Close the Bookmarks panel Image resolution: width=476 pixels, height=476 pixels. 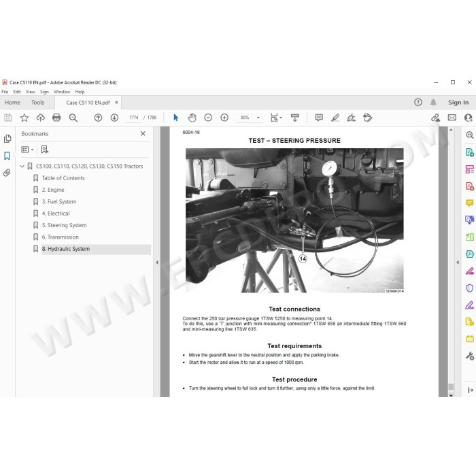(143, 133)
